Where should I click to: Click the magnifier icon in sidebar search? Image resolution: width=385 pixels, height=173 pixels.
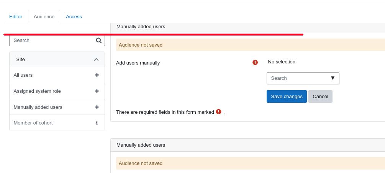99,40
